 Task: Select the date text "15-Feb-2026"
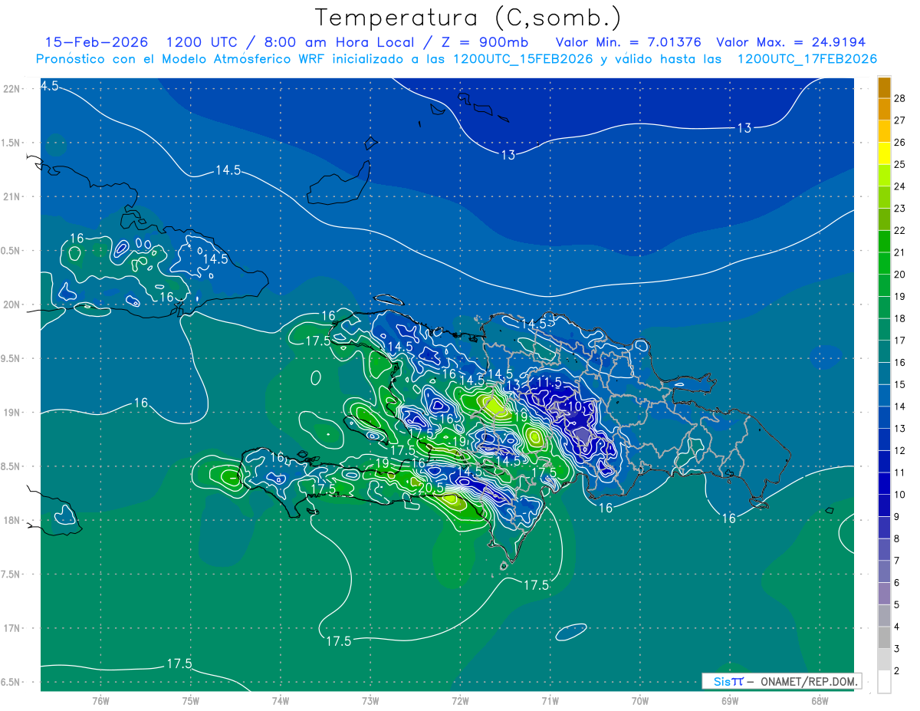pos(97,42)
